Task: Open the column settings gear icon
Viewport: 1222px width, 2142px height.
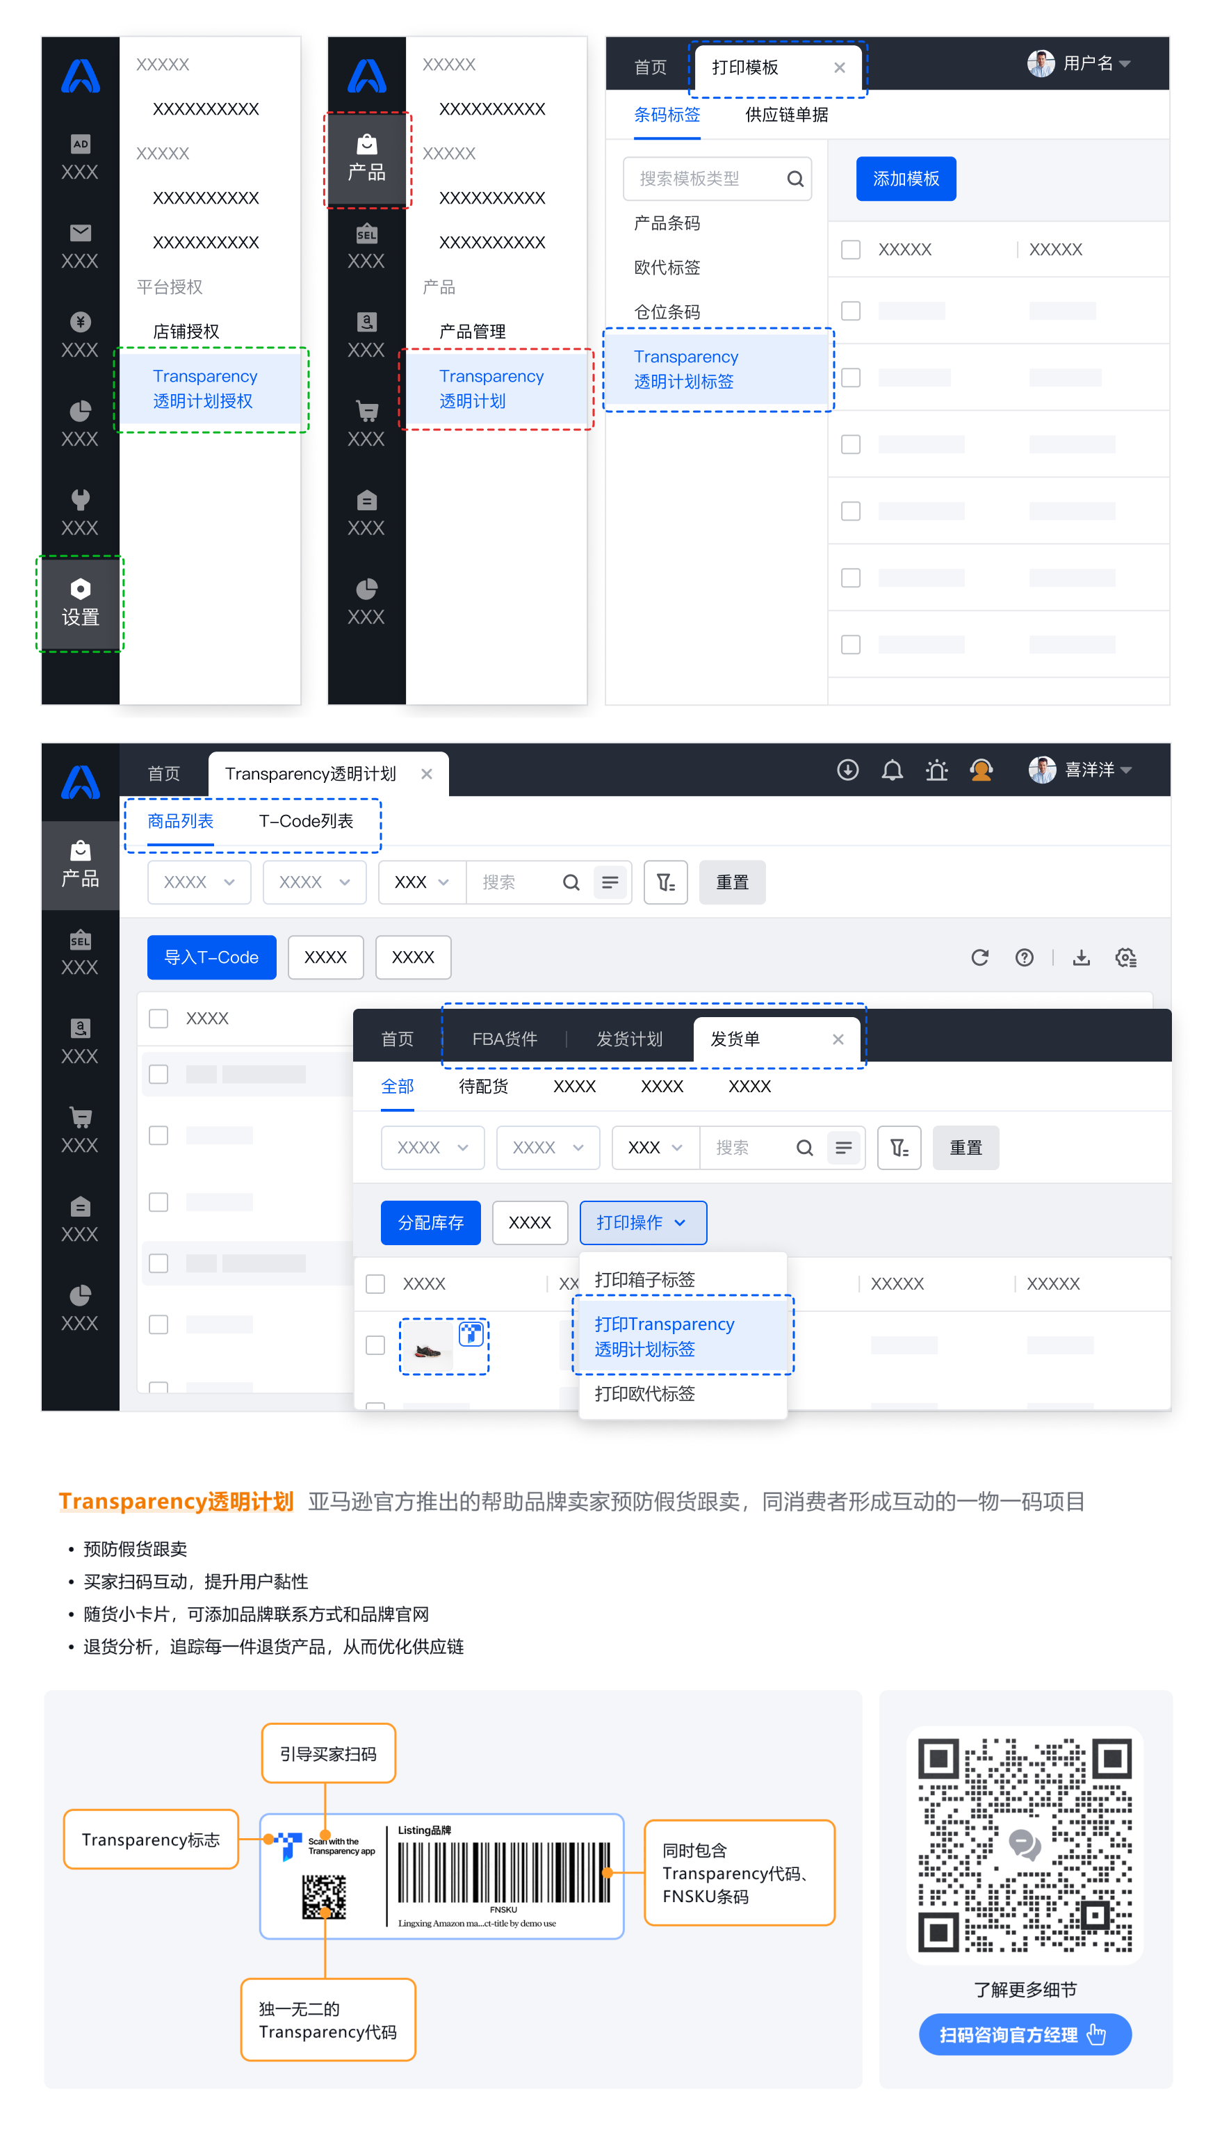Action: pos(1125,958)
